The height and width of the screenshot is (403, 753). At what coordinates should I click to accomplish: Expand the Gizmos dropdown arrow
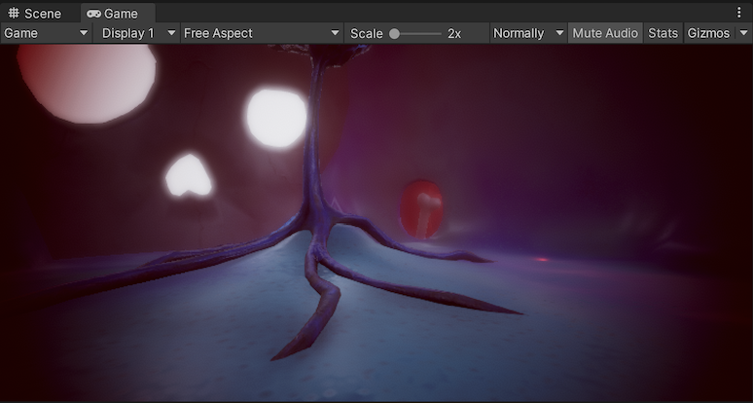(743, 33)
